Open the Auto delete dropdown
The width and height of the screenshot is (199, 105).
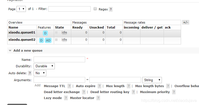[x=40, y=73]
